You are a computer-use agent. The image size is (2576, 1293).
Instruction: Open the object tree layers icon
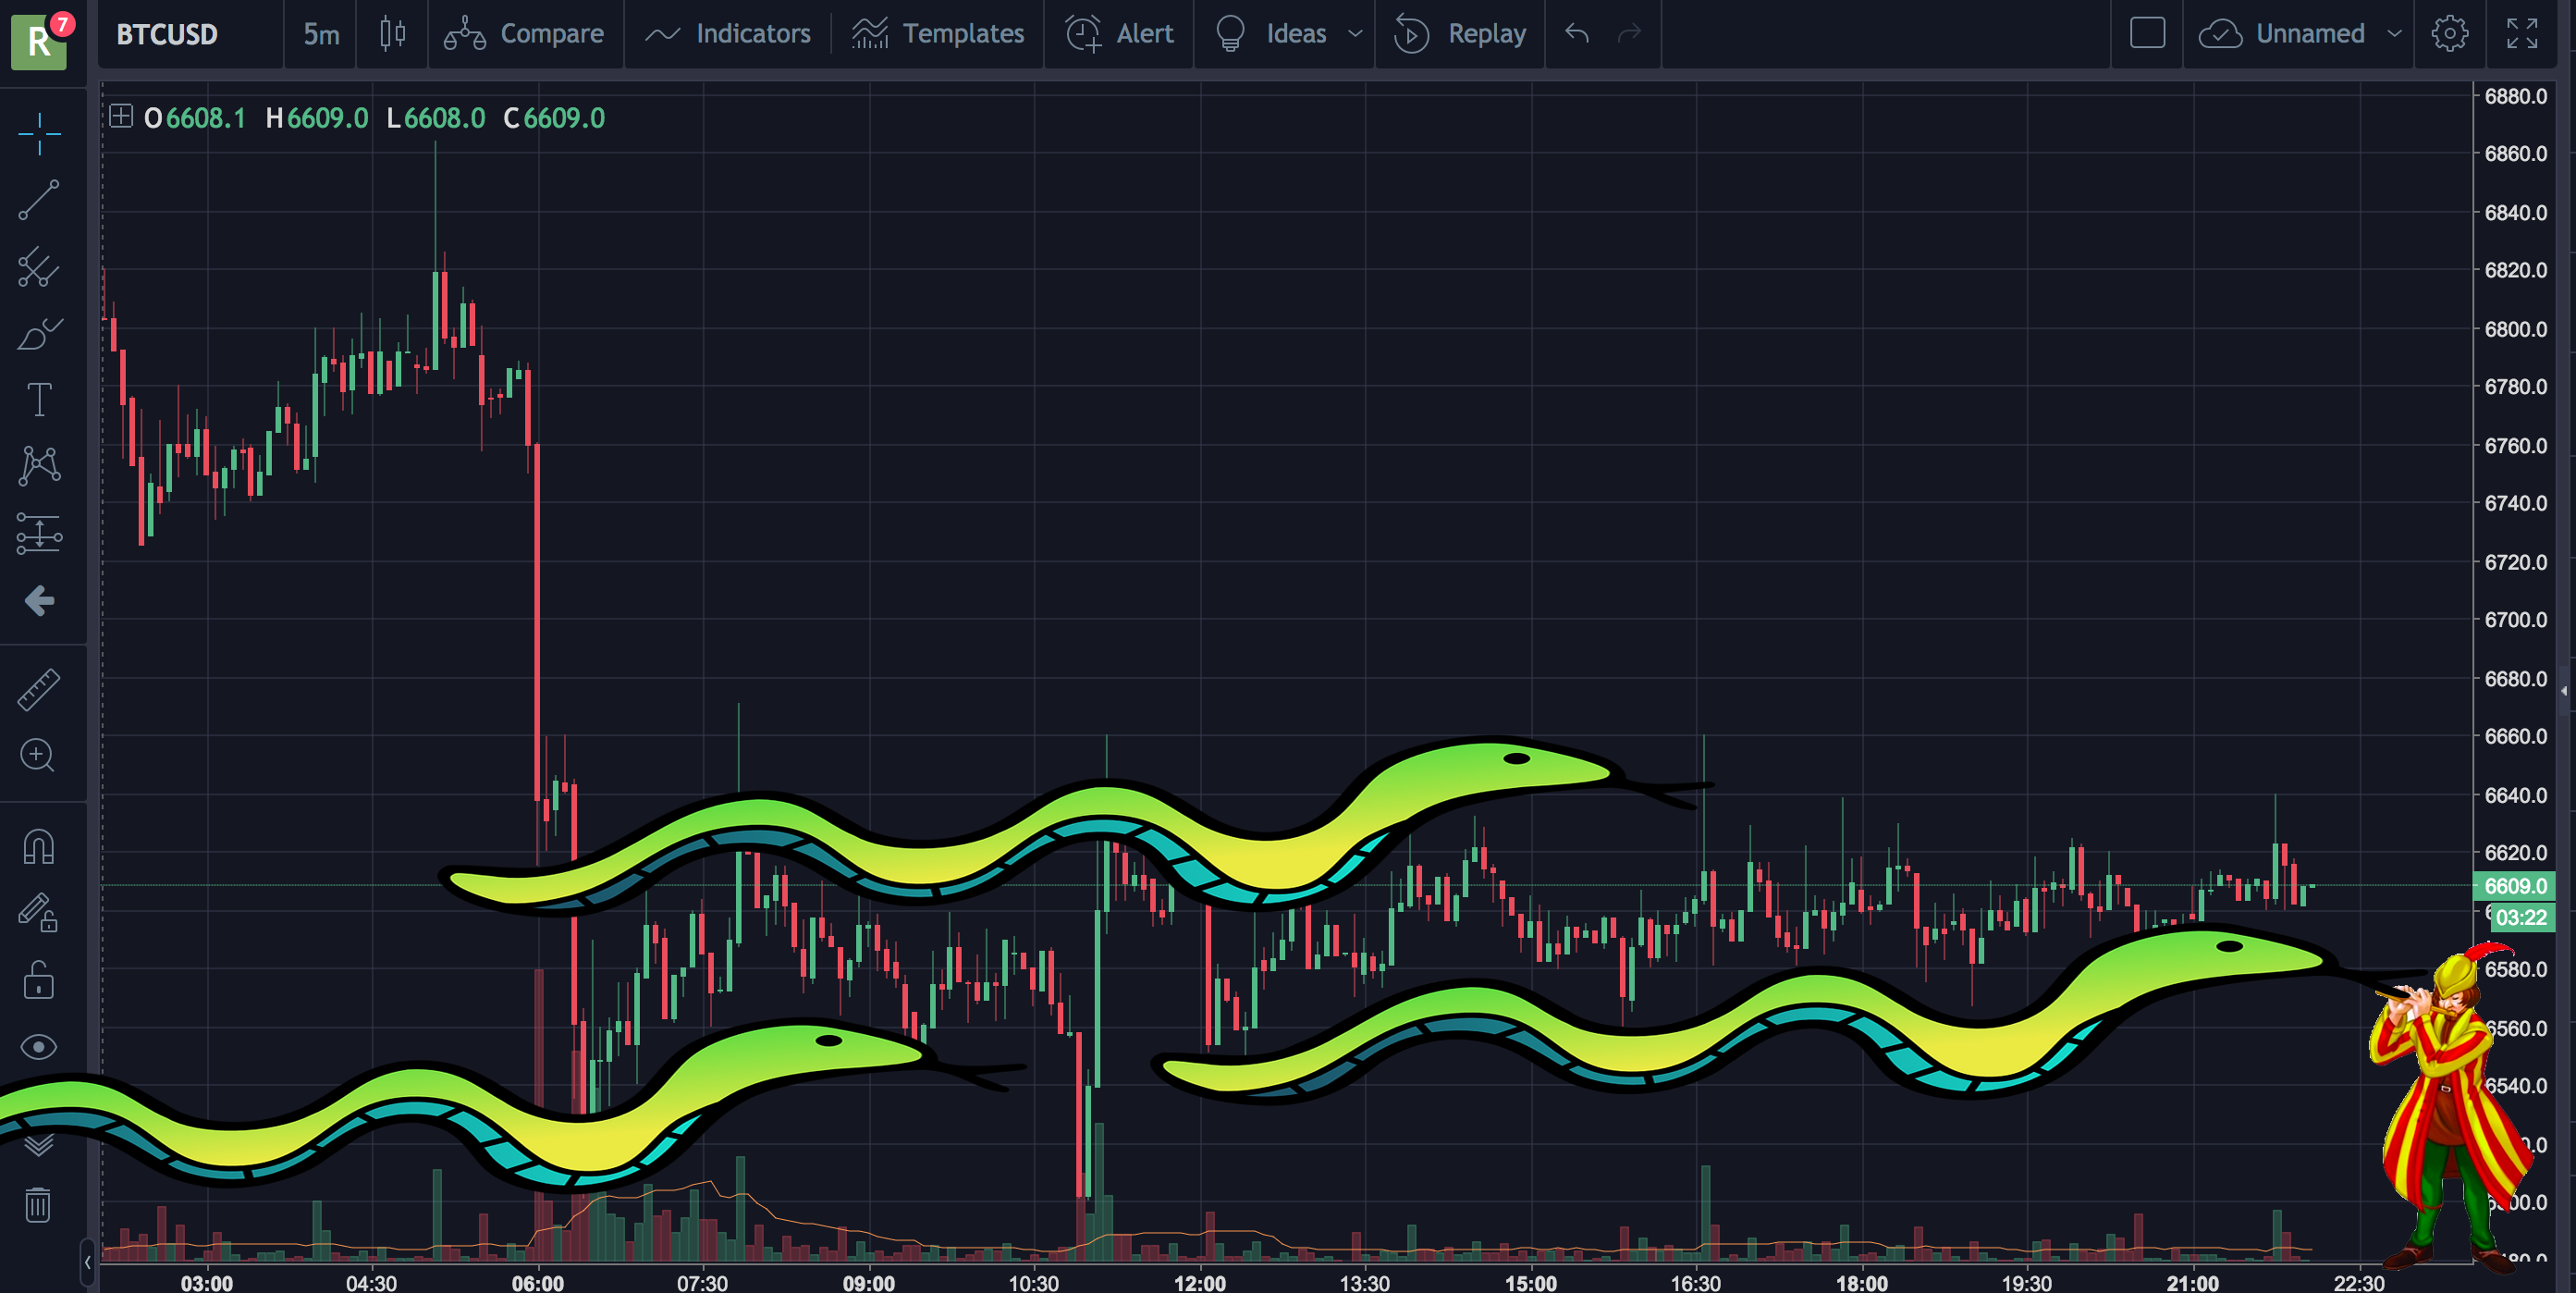(x=39, y=1145)
